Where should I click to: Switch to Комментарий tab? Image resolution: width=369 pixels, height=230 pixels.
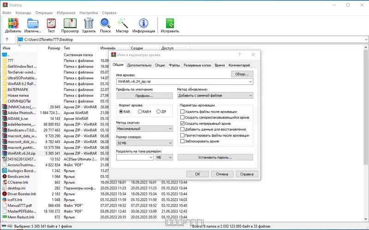pyautogui.click(x=239, y=65)
